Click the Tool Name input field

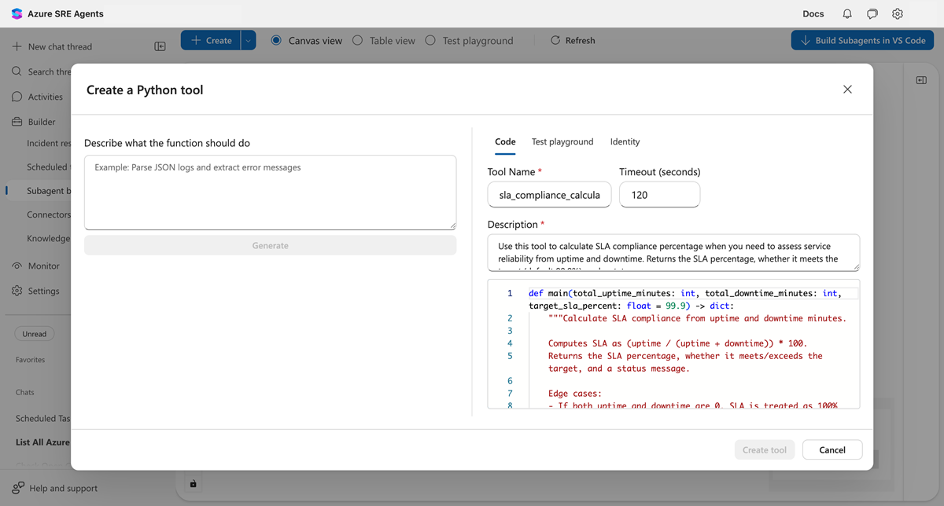point(549,195)
